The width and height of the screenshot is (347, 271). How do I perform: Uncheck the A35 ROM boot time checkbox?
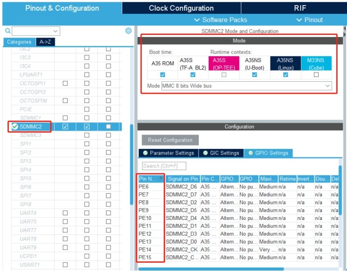click(x=162, y=75)
